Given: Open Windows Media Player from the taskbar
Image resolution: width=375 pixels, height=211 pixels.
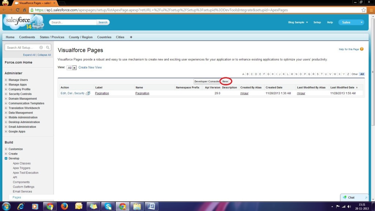Looking at the screenshot, I should (x=35, y=206).
